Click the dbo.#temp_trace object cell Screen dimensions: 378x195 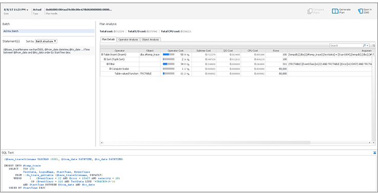pos(149,54)
